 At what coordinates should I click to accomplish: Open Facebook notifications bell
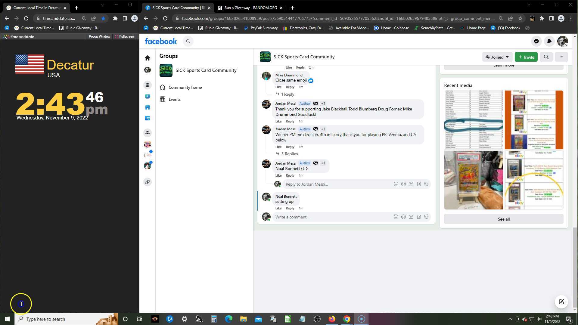(x=549, y=42)
